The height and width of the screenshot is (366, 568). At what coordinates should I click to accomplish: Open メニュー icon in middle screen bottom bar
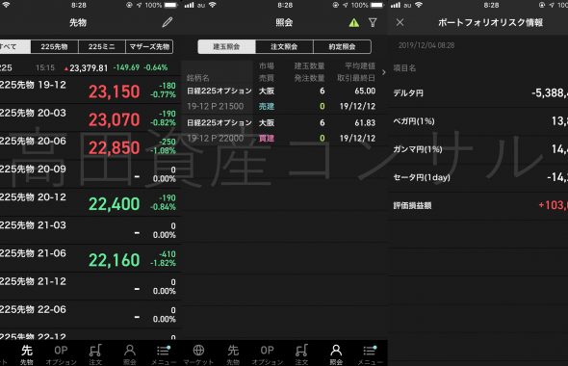[370, 354]
